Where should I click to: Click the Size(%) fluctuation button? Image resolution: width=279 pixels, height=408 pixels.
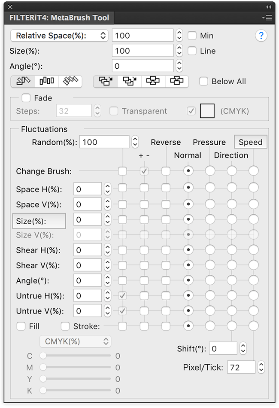(39, 221)
